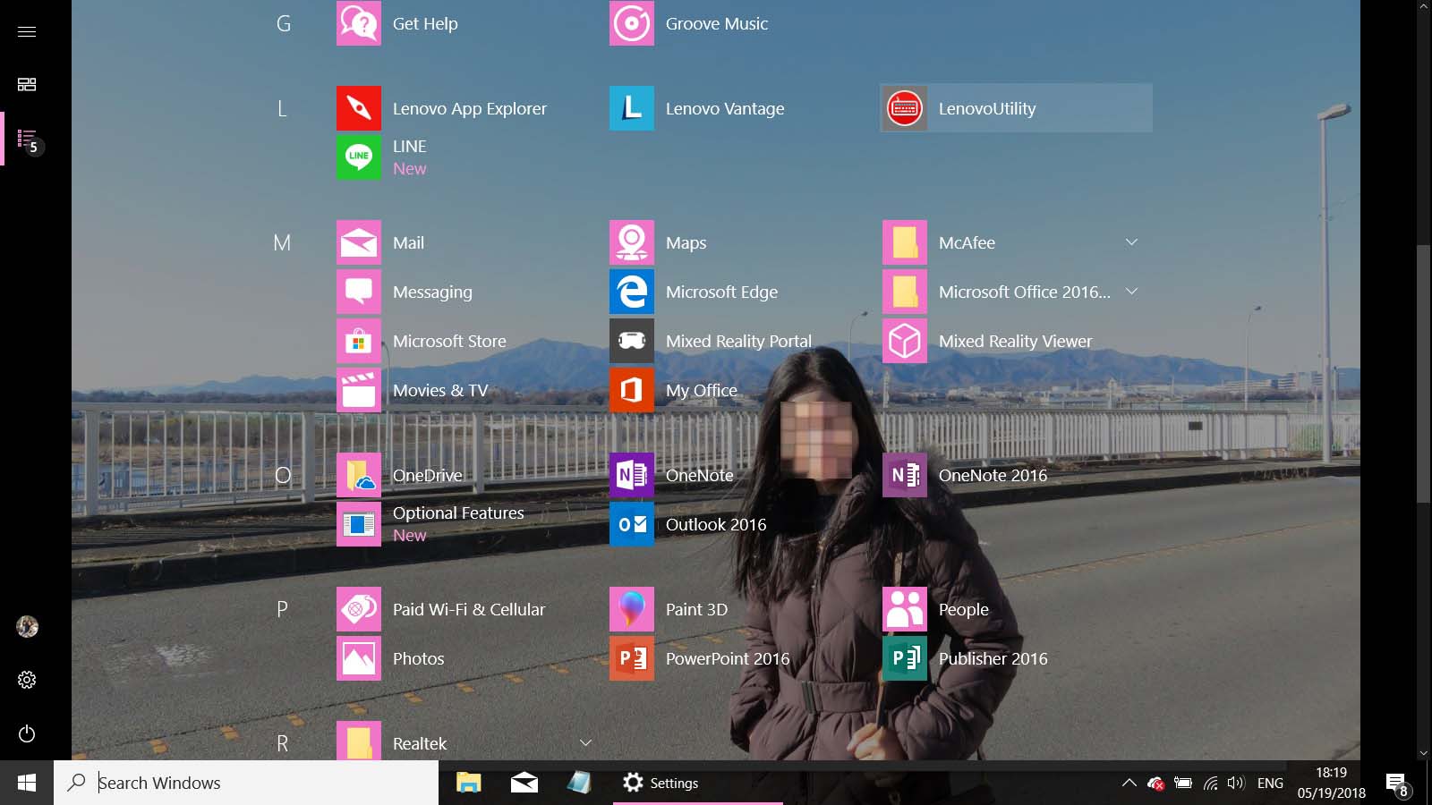
Task: Launch the LINE app icon
Action: click(x=359, y=157)
